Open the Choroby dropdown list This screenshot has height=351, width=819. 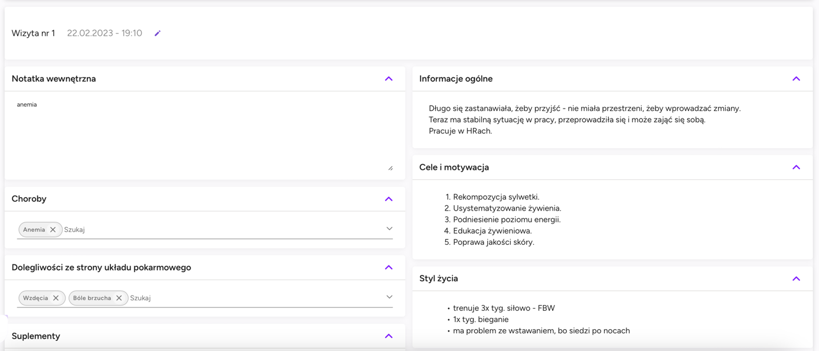389,228
